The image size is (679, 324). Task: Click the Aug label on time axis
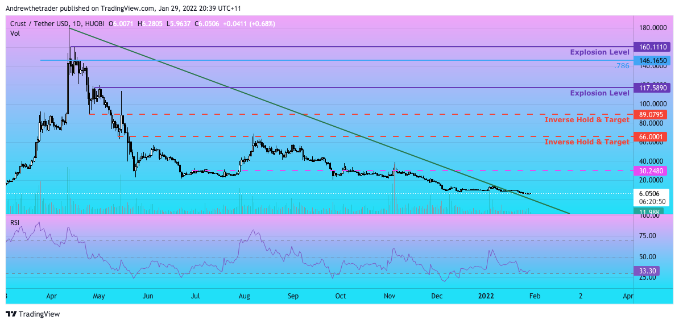pos(244,296)
